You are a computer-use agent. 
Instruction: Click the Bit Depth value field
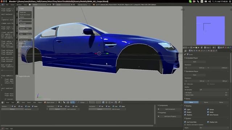pos(206,93)
